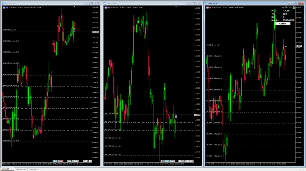Click the 18:20 event marker in GBPUSD chart
Screen dimensions: 306x171
(166, 161)
